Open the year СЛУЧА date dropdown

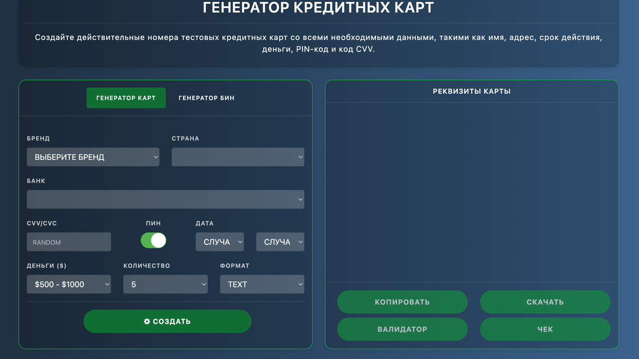tap(280, 241)
